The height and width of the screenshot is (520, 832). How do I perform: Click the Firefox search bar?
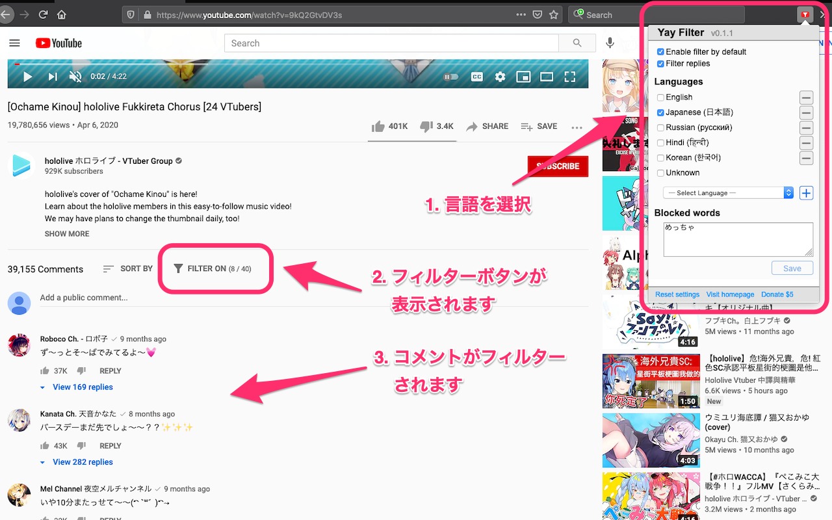(656, 14)
